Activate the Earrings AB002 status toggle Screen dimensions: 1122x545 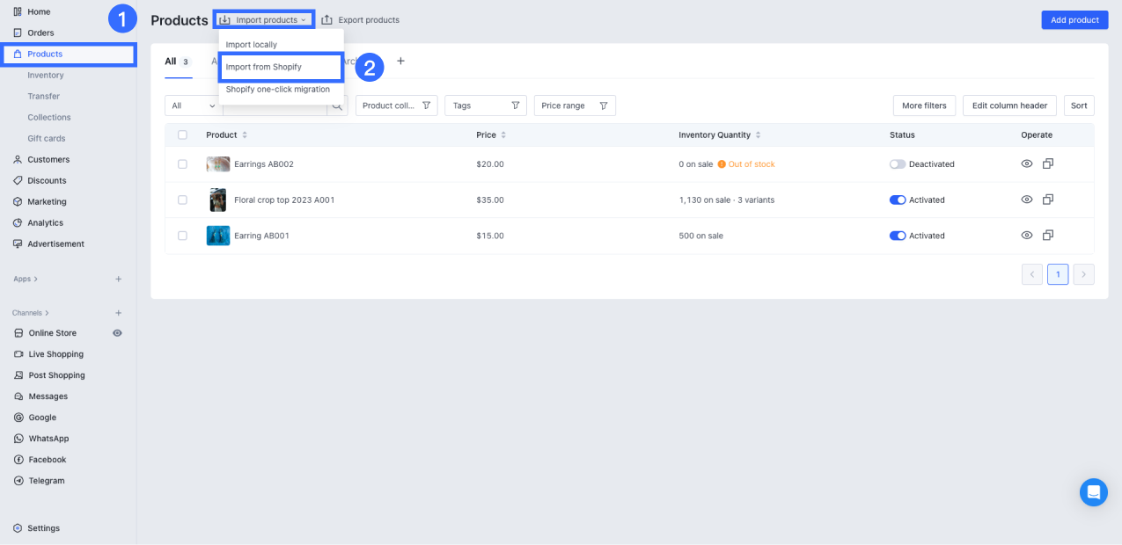(x=898, y=164)
